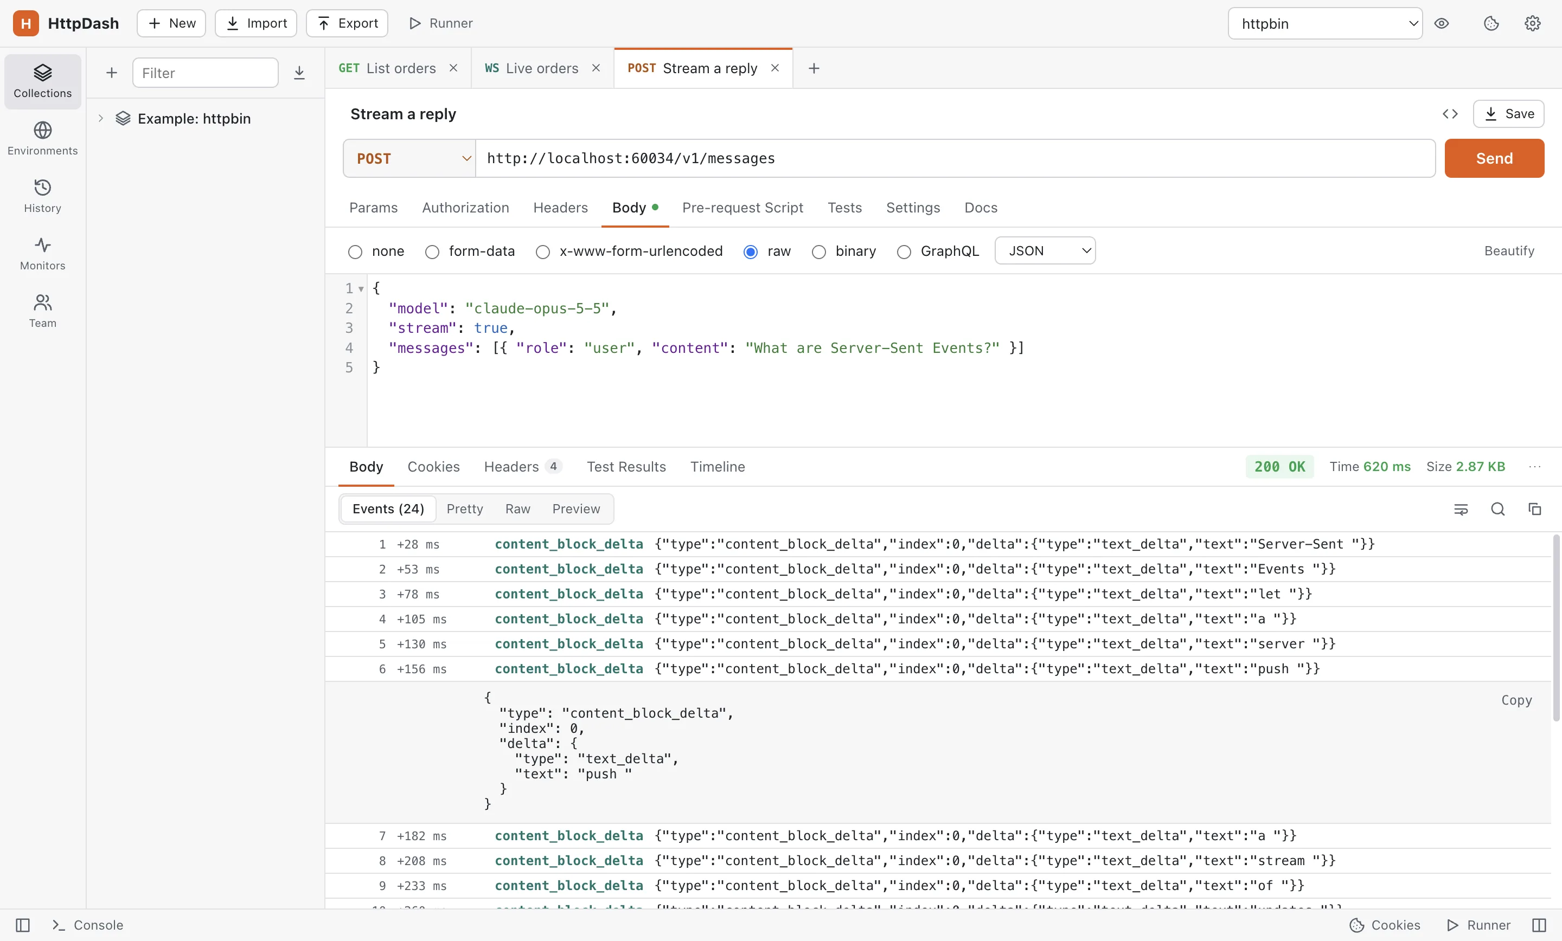Open the settings gear icon
The height and width of the screenshot is (941, 1562).
pyautogui.click(x=1533, y=23)
